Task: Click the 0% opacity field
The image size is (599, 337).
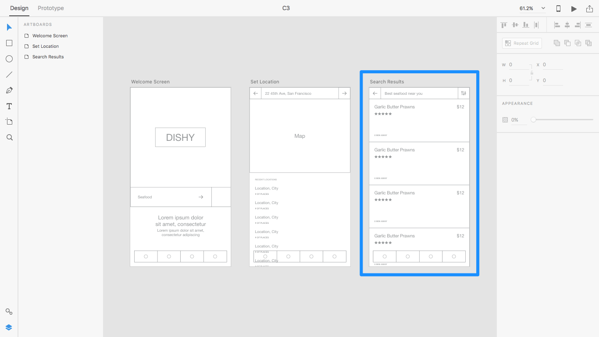Action: pos(519,120)
